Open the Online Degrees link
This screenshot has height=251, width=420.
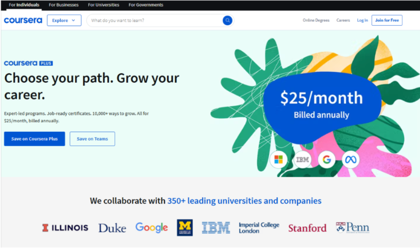[316, 21]
